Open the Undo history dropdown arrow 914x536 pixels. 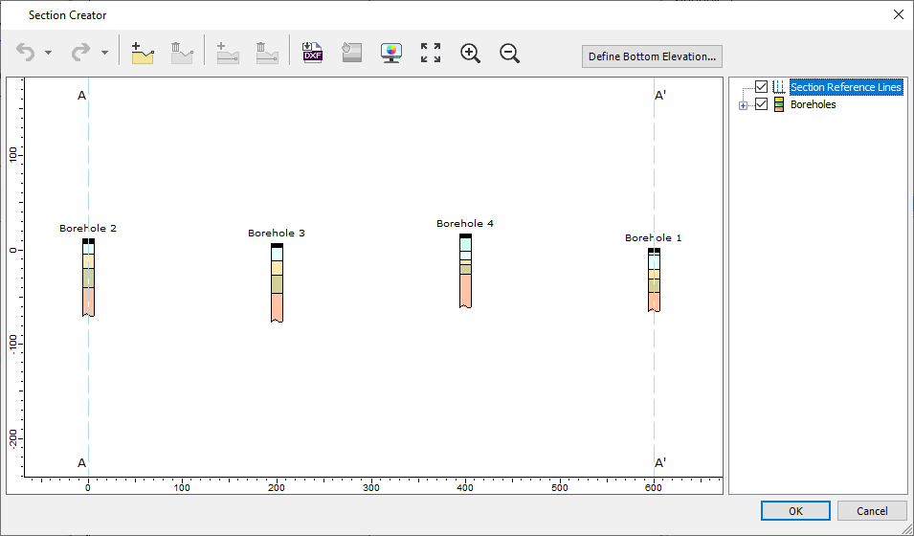point(49,54)
